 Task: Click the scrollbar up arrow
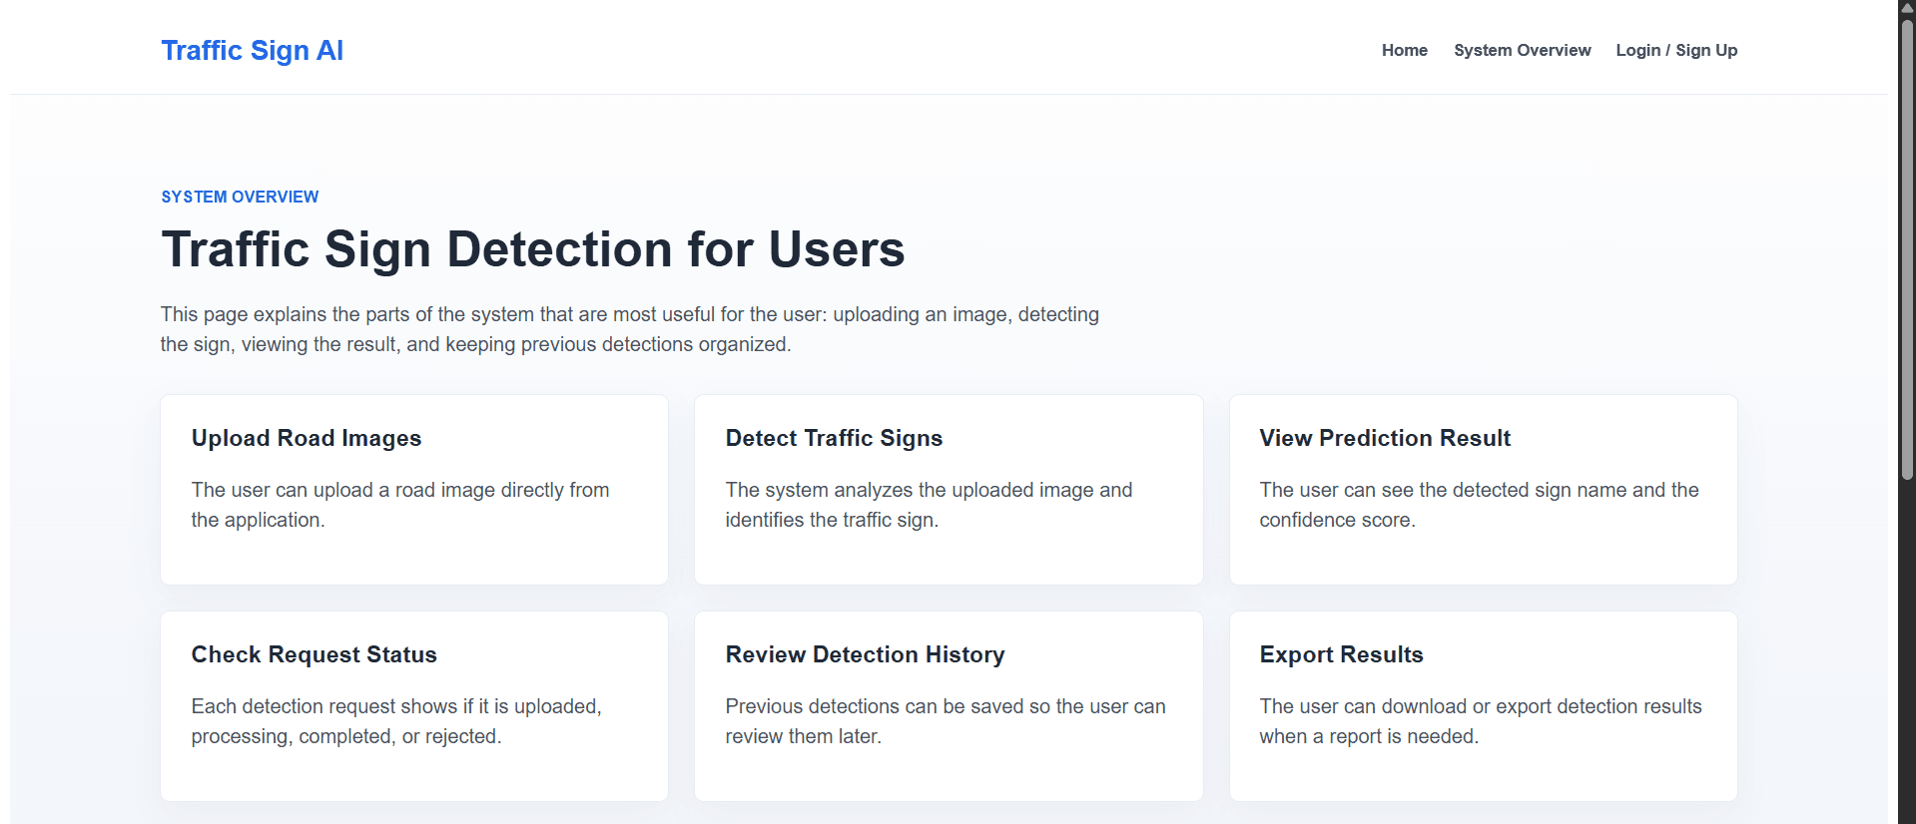point(1907,8)
